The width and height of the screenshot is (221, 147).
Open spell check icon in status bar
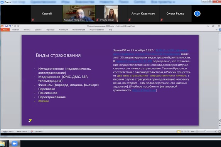tap(31, 132)
